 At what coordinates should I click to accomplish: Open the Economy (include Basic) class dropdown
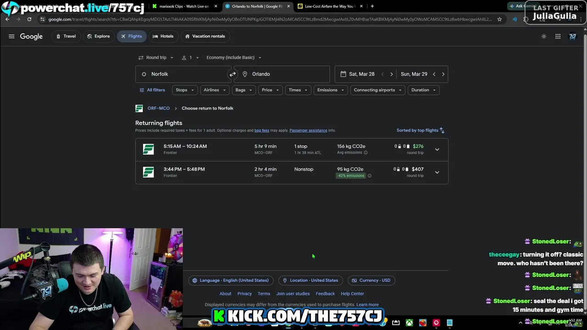233,58
